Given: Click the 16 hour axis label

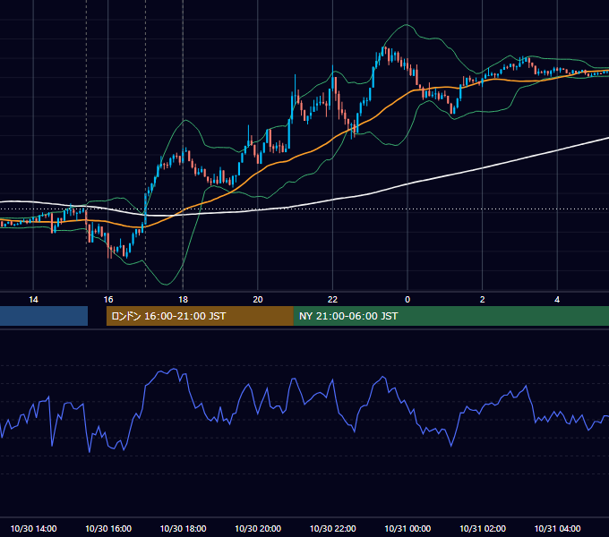Looking at the screenshot, I should pos(108,300).
